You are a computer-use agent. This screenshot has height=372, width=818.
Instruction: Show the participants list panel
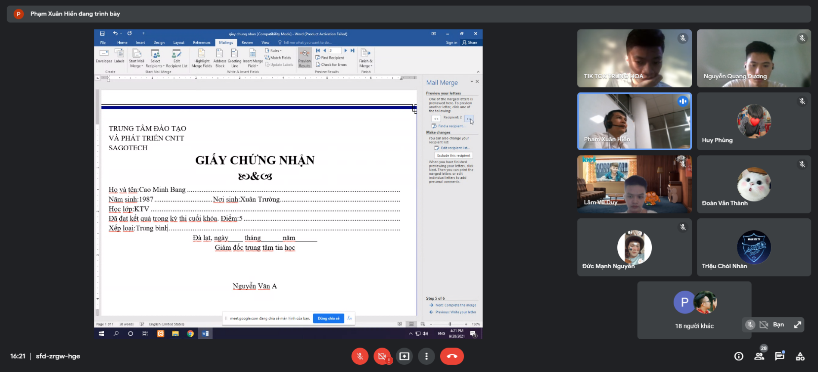(759, 356)
